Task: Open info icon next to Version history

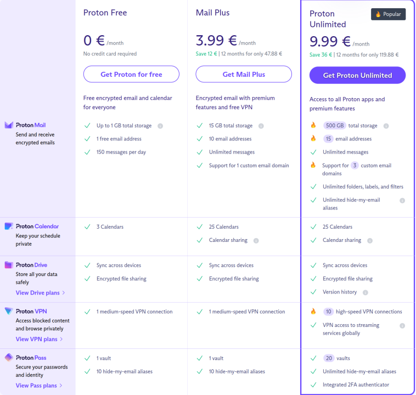Action: 366,292
